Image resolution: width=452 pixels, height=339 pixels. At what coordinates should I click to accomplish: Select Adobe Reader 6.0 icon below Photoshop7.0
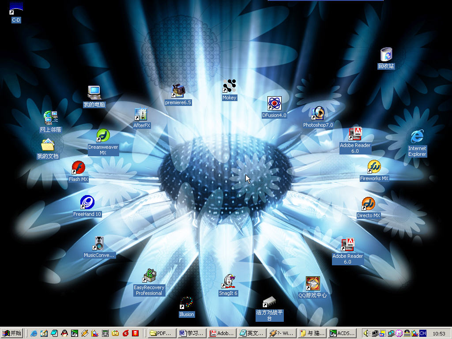(x=355, y=140)
